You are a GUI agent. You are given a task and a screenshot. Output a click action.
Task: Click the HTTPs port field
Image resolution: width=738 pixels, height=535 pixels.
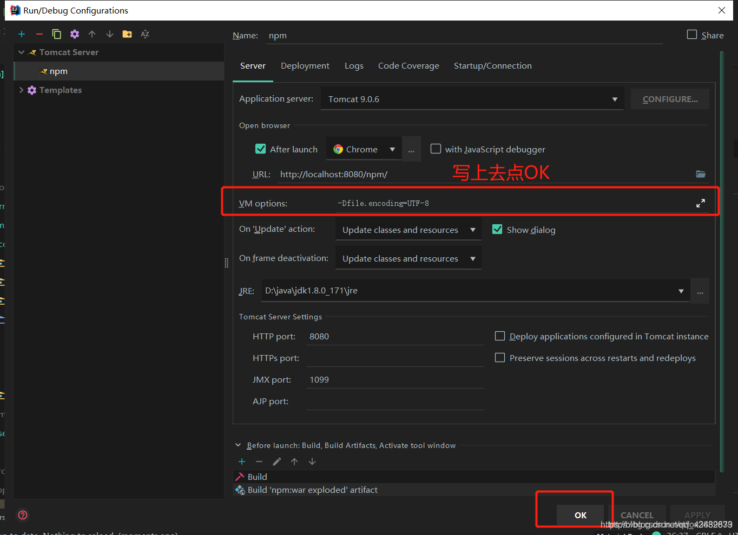tap(395, 358)
